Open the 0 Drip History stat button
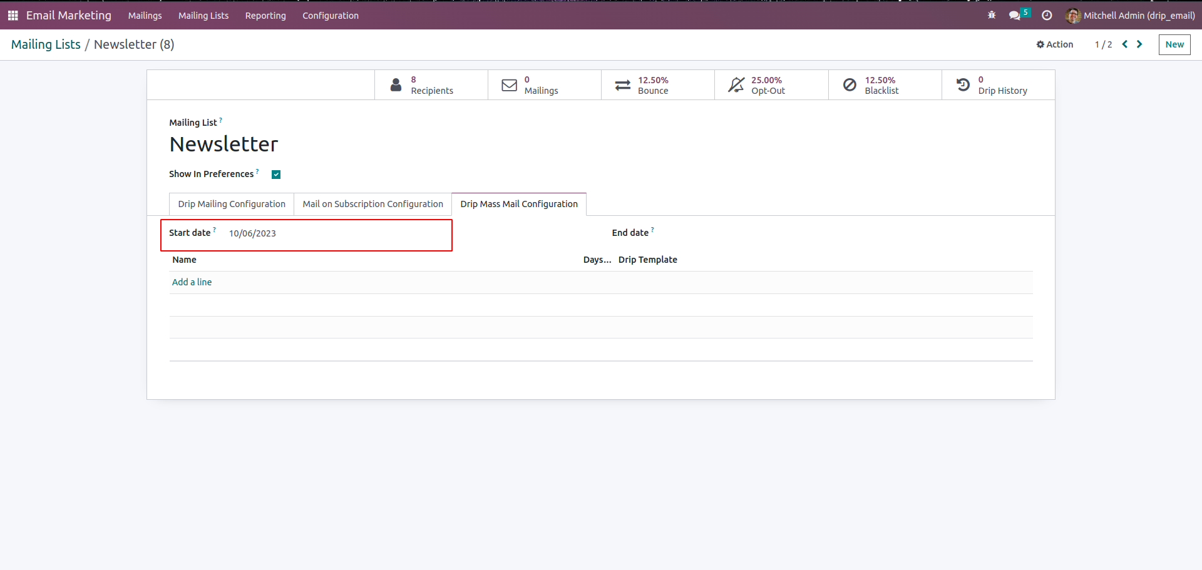This screenshot has height=570, width=1202. tap(999, 85)
